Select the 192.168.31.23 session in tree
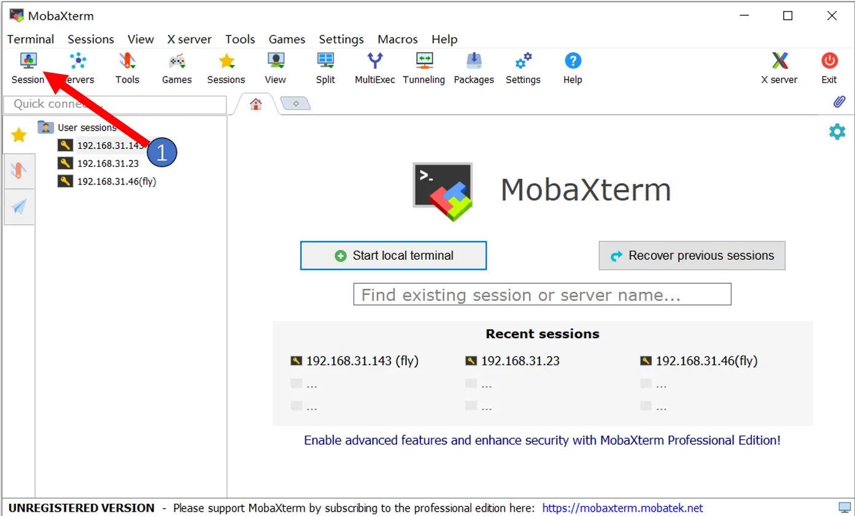The width and height of the screenshot is (855, 516). point(107,164)
